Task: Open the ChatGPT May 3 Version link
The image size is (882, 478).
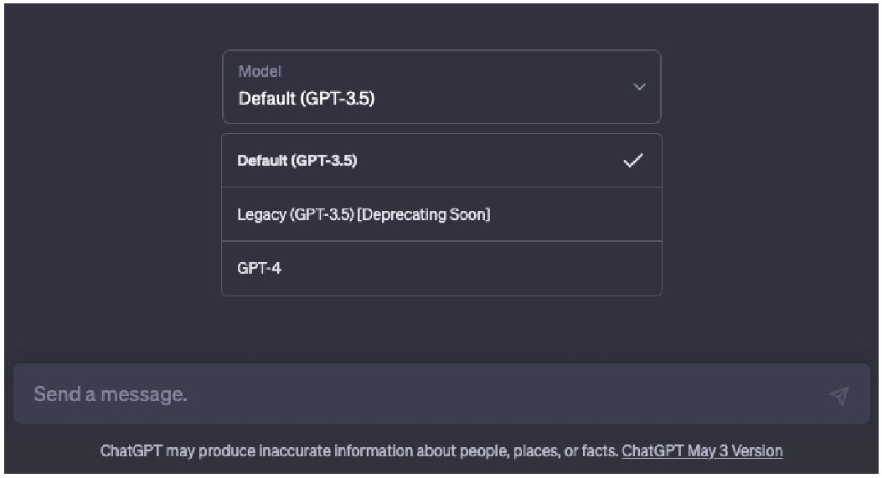Action: pyautogui.click(x=702, y=451)
